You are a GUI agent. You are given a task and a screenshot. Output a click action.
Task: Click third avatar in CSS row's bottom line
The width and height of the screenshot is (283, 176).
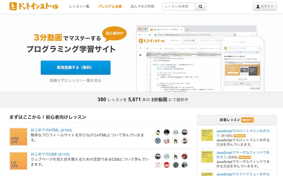(175, 165)
